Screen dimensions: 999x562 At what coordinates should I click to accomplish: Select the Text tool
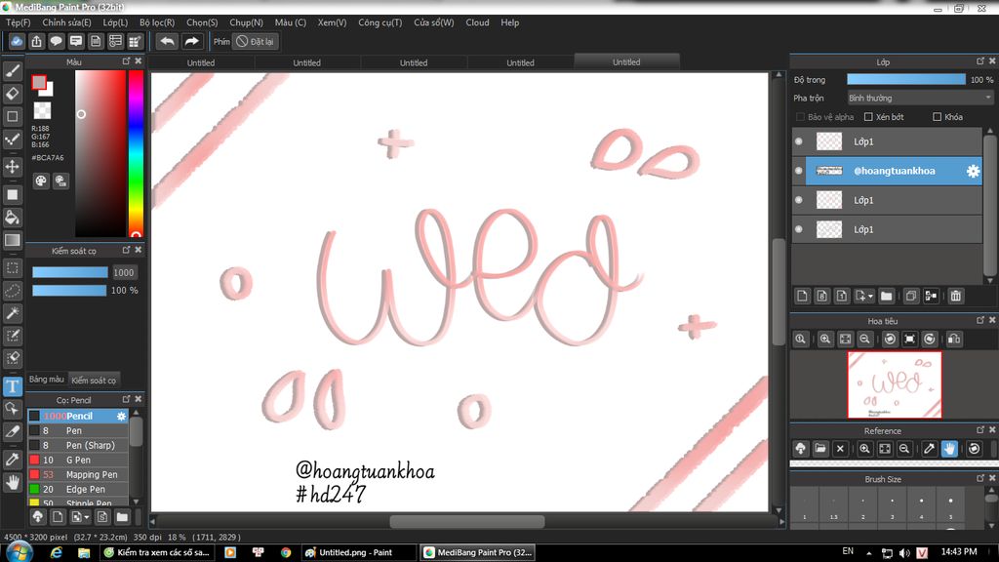[13, 386]
